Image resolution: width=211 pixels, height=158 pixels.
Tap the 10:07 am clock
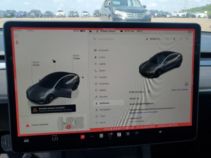coord(129,31)
